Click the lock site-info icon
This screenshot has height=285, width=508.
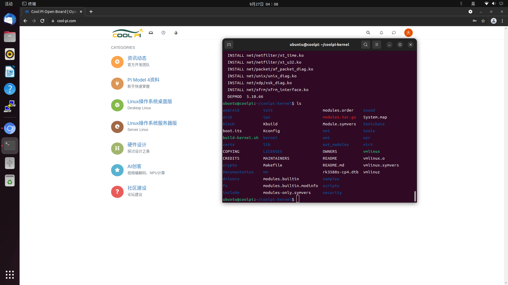(53, 21)
